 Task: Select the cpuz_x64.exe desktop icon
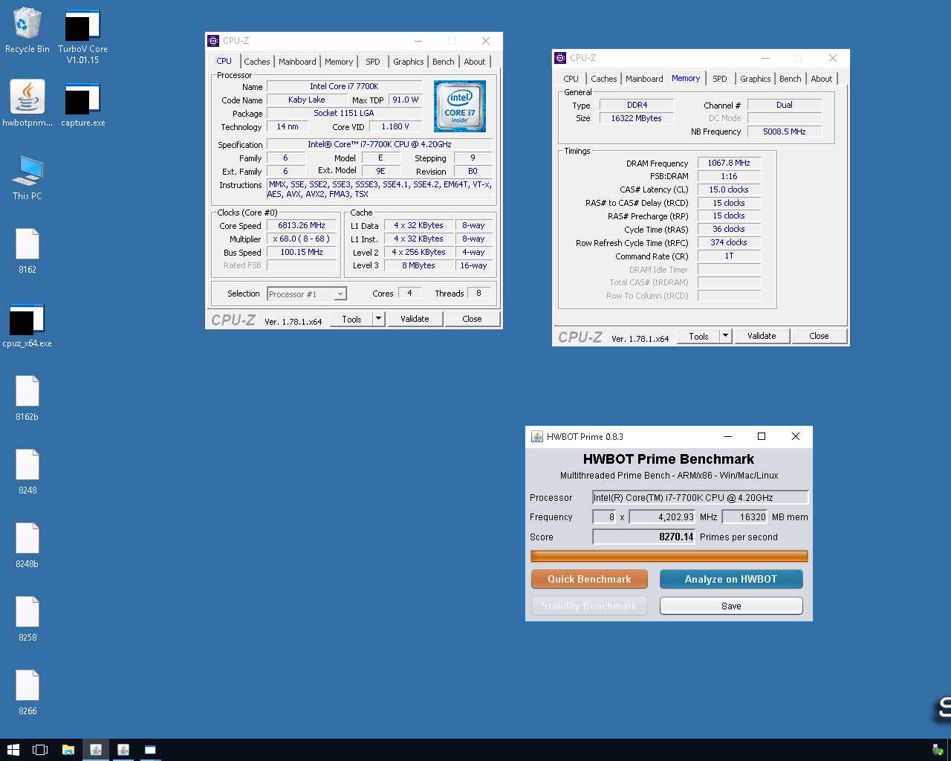click(27, 325)
